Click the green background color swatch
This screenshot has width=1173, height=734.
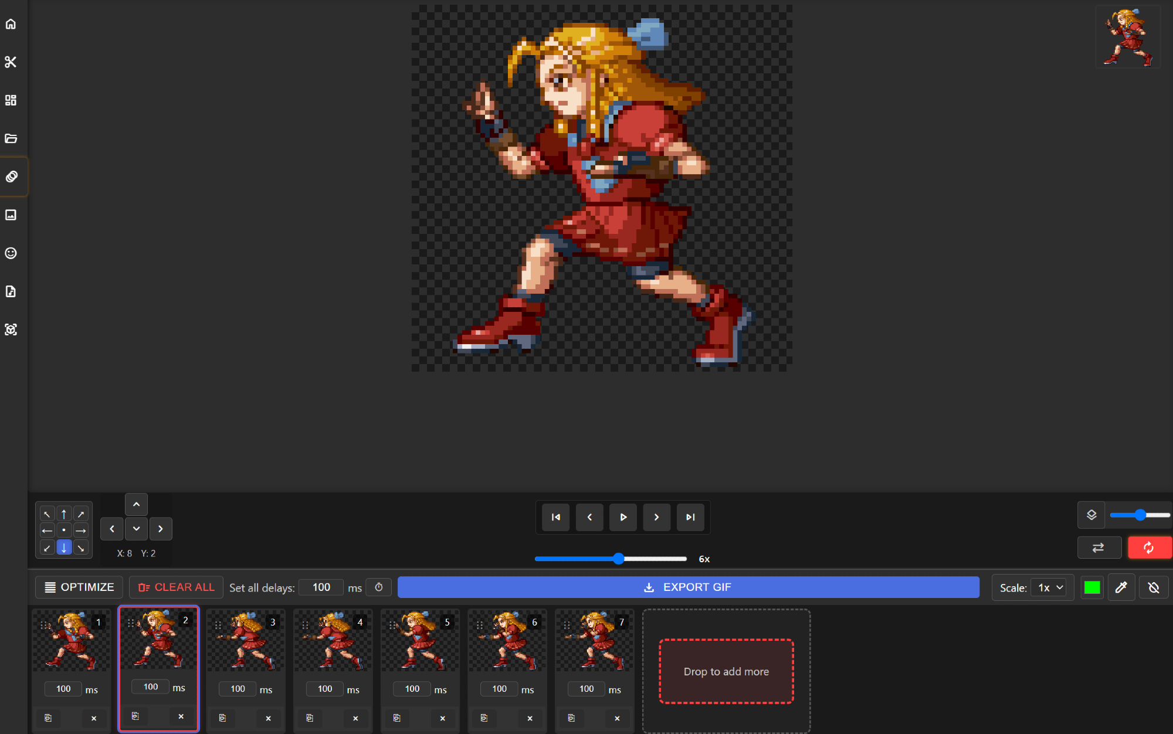click(1091, 587)
